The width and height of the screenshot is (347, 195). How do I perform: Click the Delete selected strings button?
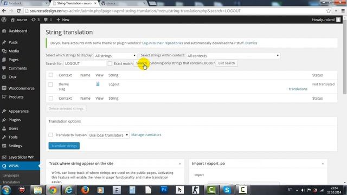[x=66, y=108]
